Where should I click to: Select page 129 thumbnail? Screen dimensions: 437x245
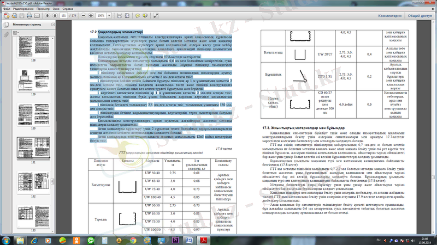[x=33, y=81]
